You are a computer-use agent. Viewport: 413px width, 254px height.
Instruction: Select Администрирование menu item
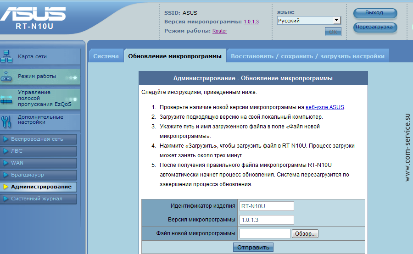point(39,187)
